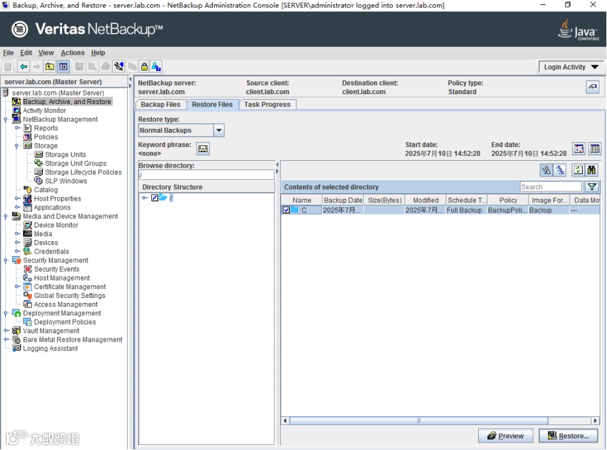Open Device Monitor node

[x=56, y=225]
